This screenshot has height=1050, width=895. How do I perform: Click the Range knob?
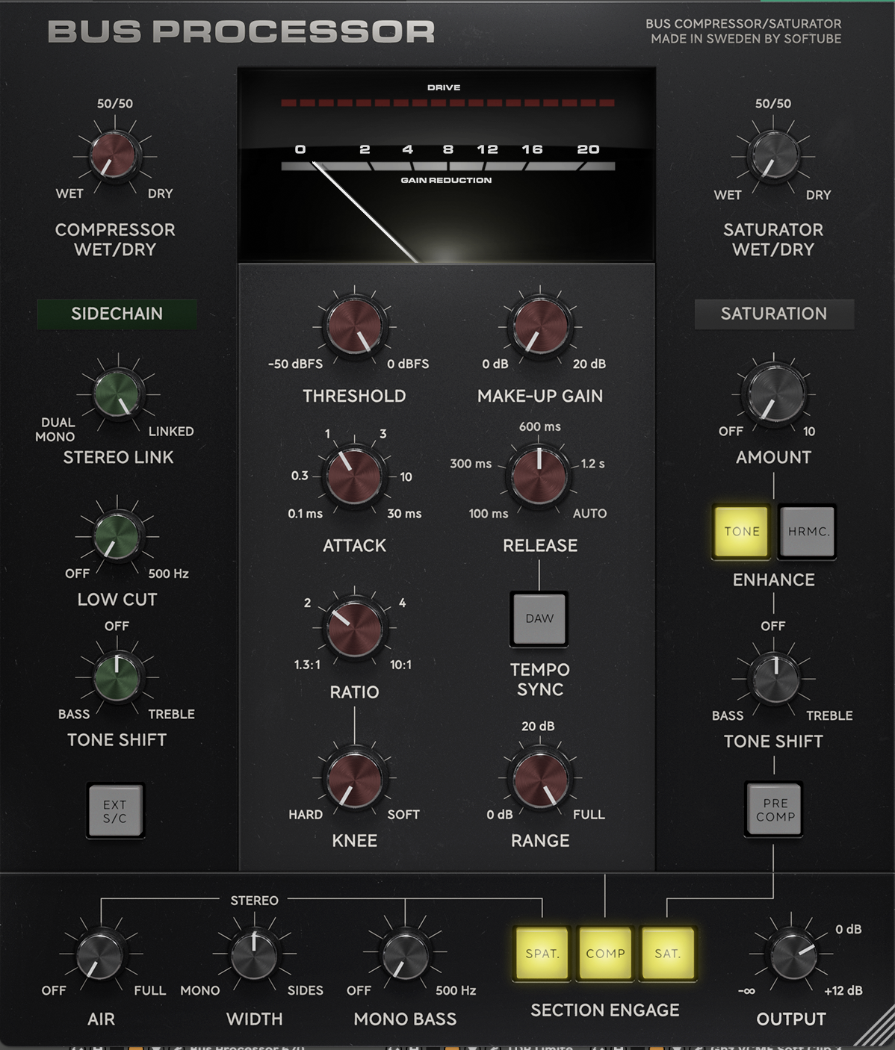point(539,779)
